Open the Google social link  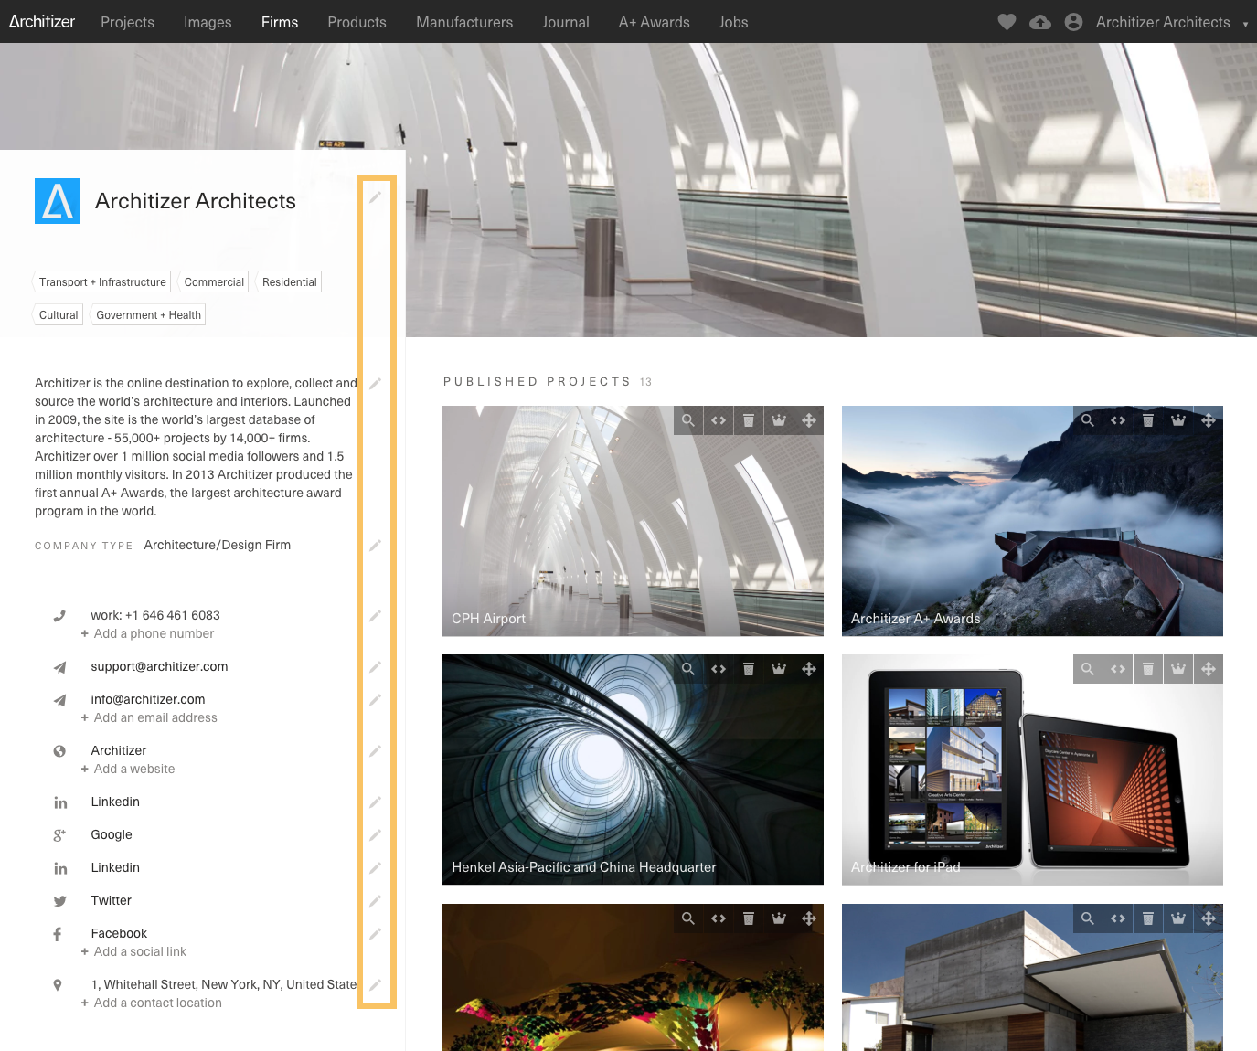point(112,835)
